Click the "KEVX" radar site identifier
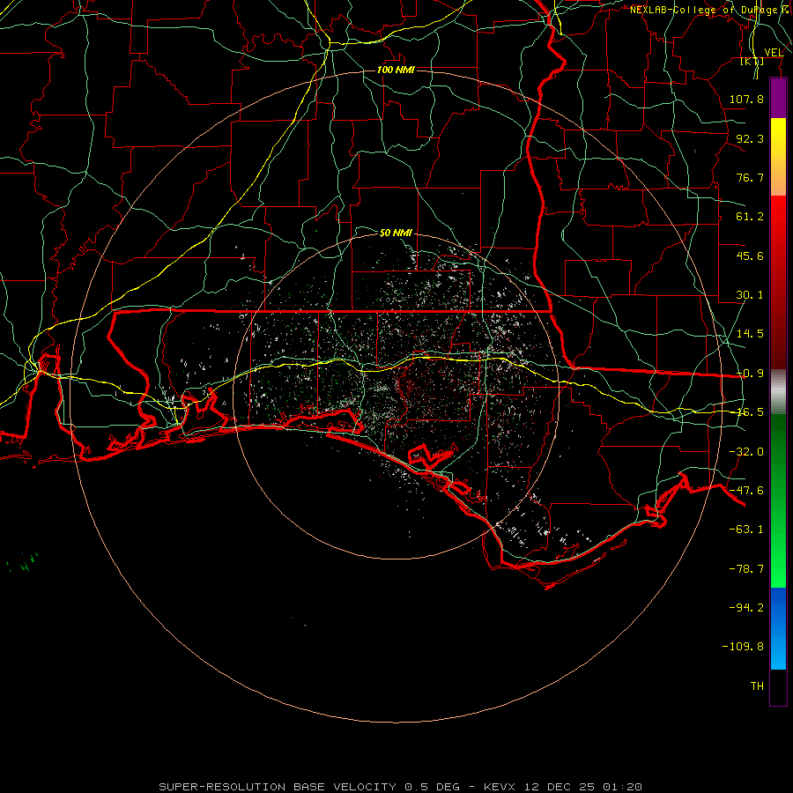 499,787
